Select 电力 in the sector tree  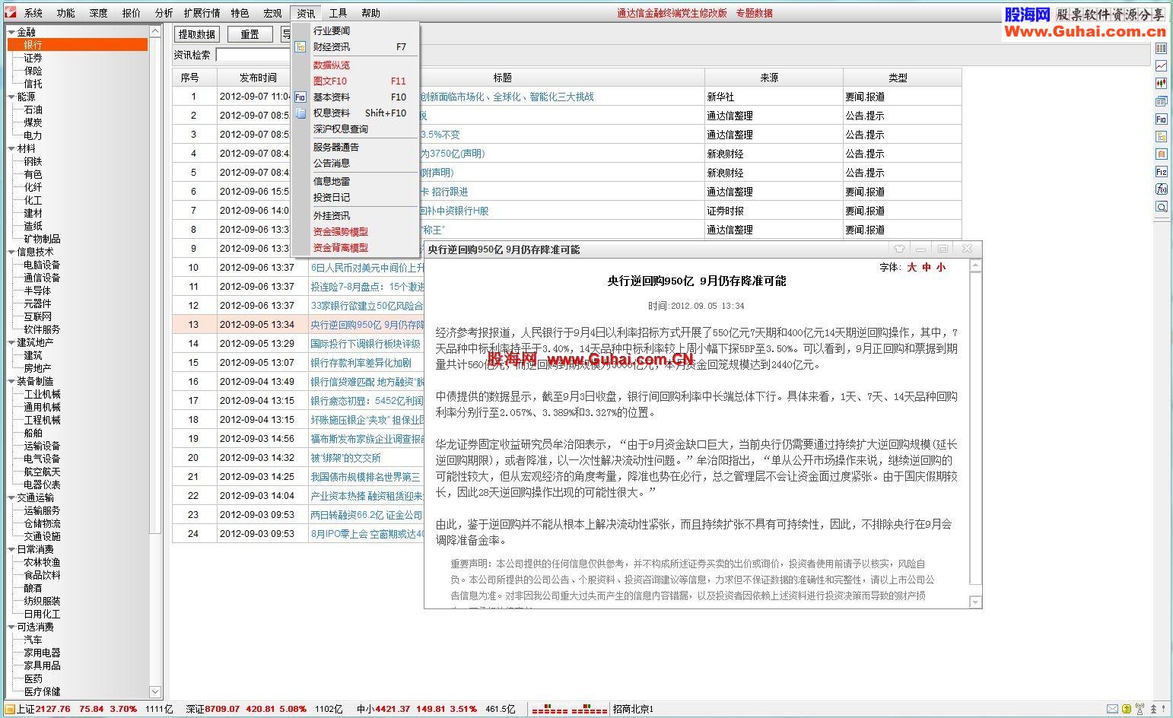tap(33, 135)
